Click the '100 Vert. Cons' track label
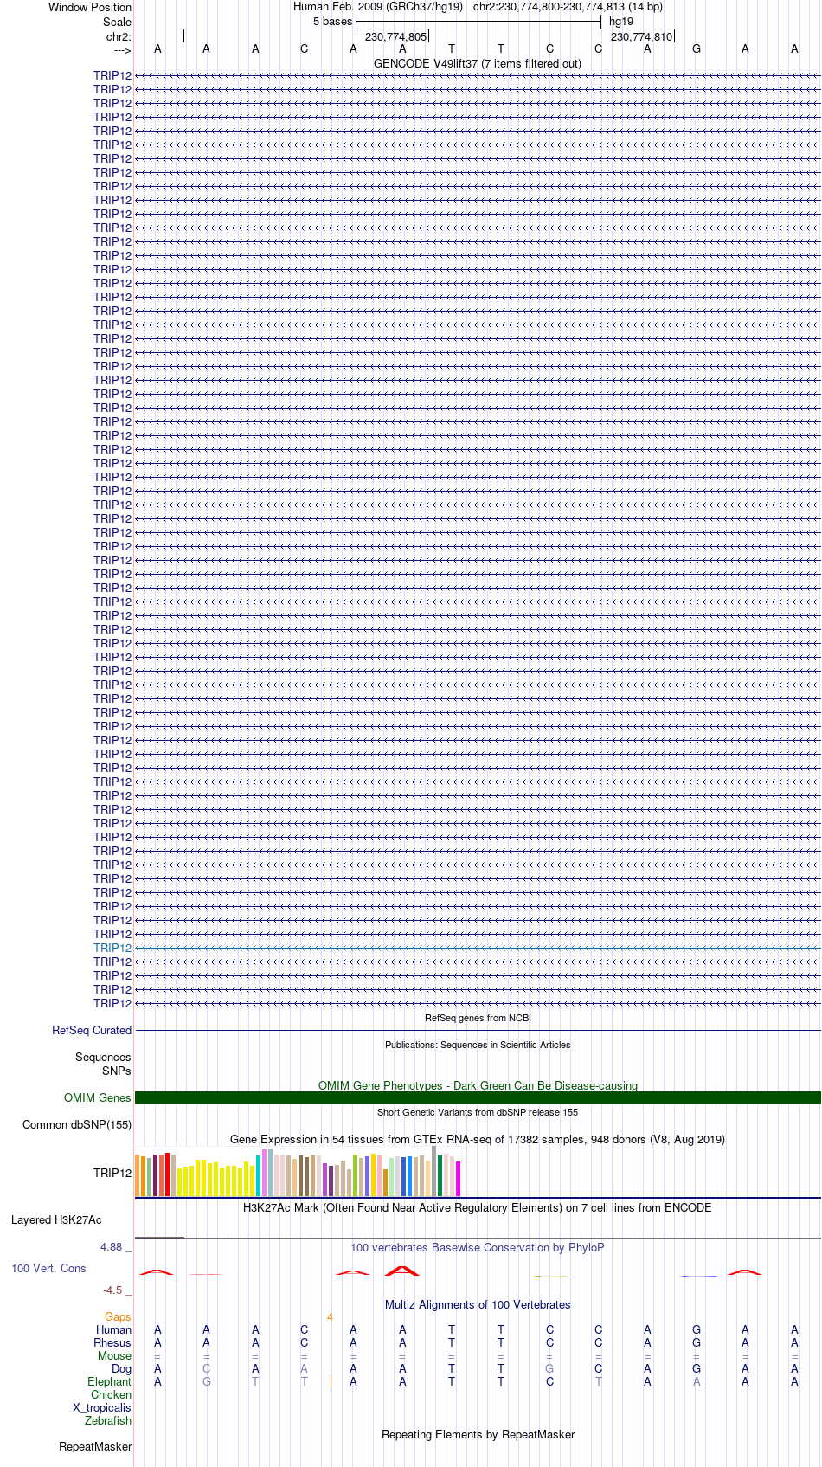Screen dimensions: 822x1467 (x=48, y=1268)
